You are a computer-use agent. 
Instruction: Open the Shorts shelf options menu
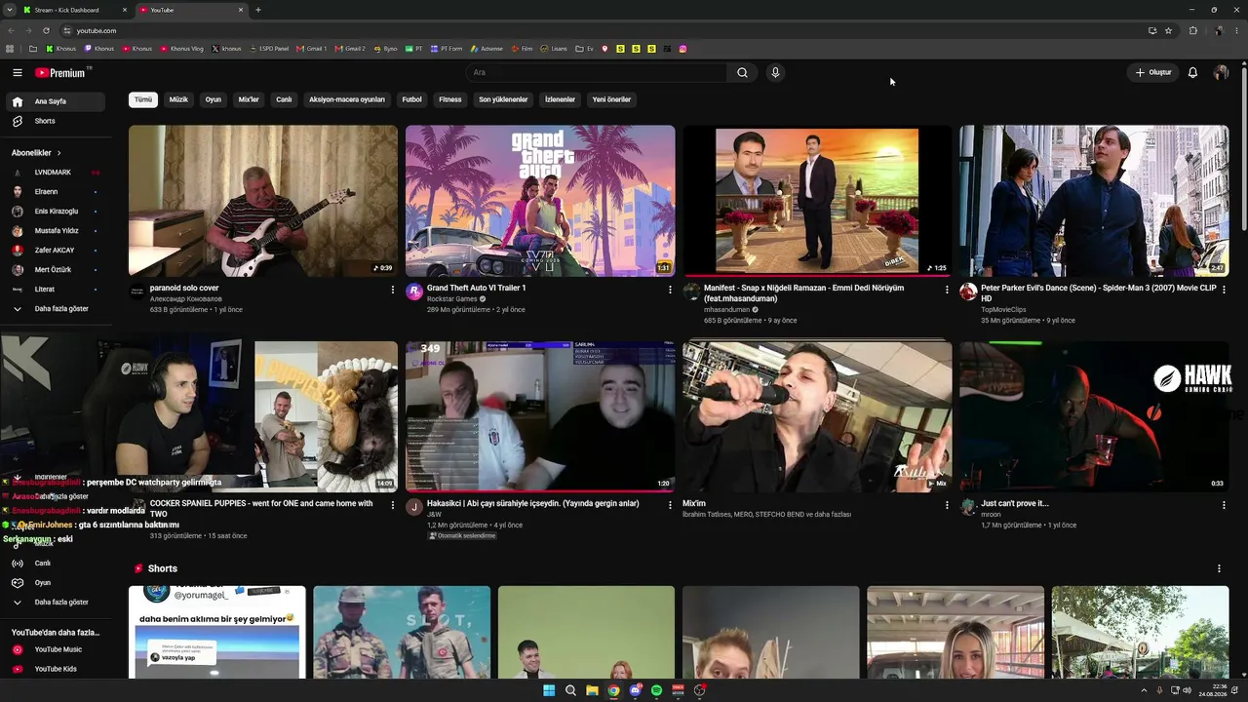(1219, 568)
